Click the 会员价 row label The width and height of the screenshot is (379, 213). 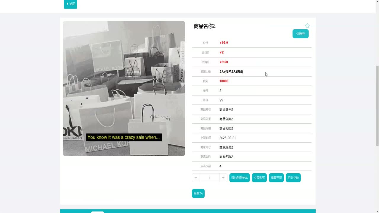[205, 52]
